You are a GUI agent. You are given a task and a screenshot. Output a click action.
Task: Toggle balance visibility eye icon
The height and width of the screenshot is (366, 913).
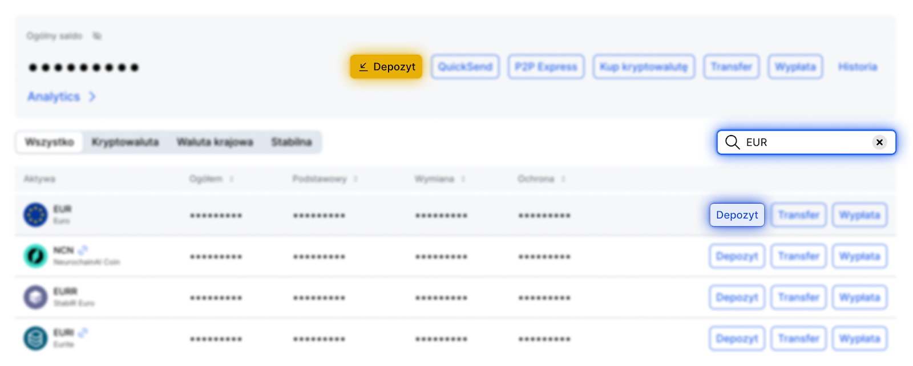[97, 36]
